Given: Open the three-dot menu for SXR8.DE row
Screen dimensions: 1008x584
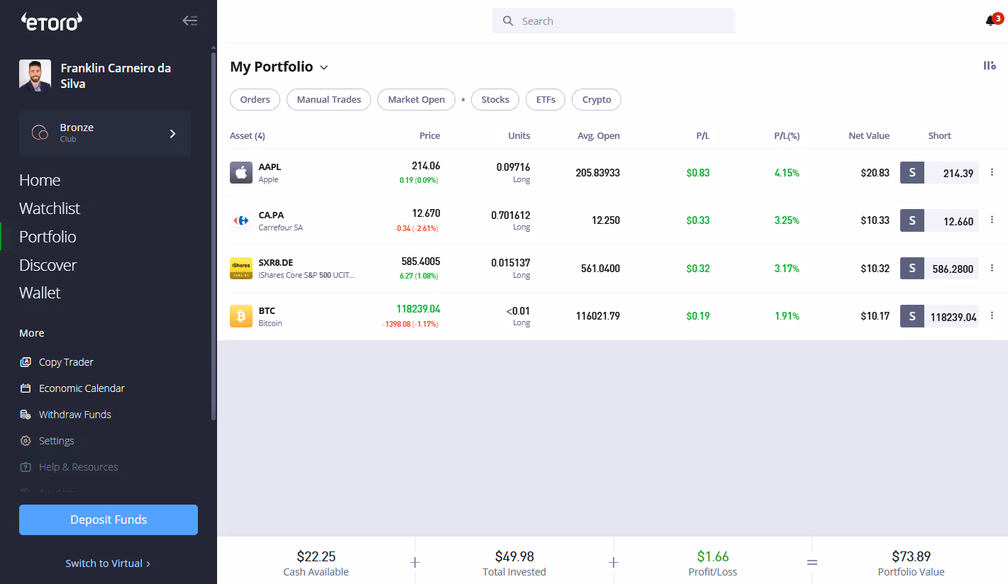Looking at the screenshot, I should (992, 268).
